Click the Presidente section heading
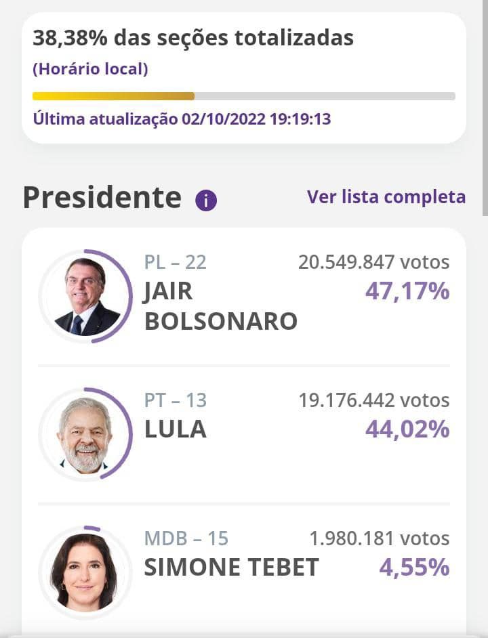Screen dimensions: 488x638 (x=102, y=197)
